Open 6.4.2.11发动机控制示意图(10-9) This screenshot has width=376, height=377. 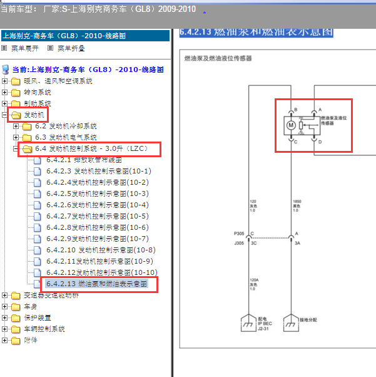tap(99, 261)
